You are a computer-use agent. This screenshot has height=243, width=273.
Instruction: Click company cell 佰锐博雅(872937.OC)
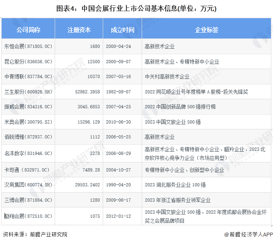[28, 137]
